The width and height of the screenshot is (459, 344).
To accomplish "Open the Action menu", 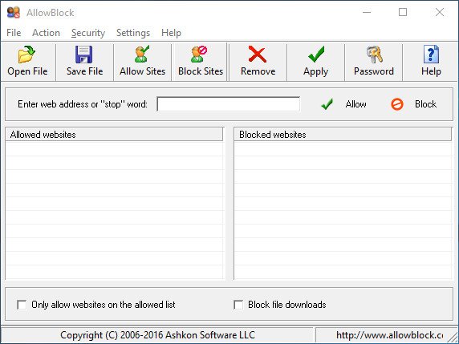I will 46,33.
